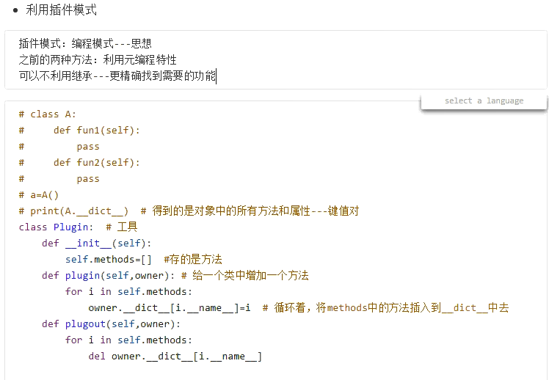Place cursor at end of '可以不利用继承---更精确找到需要的功能'
This screenshot has height=380, width=549.
[216, 76]
